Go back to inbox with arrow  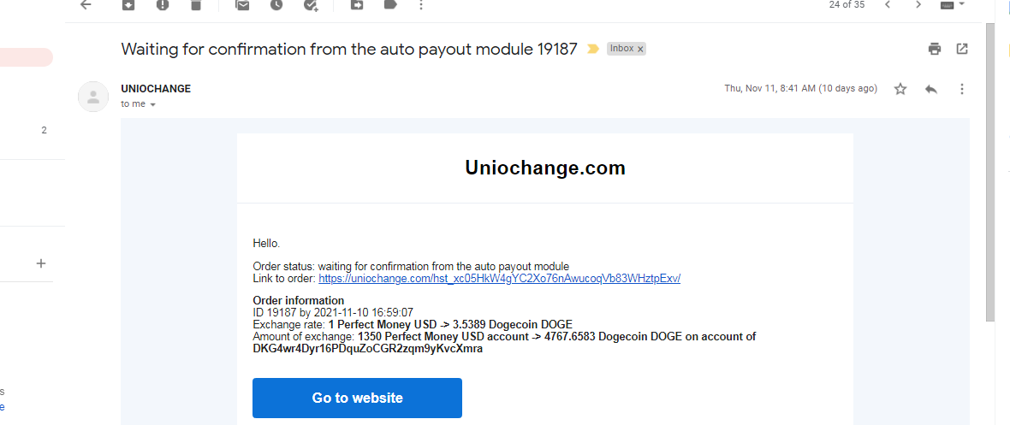click(85, 4)
